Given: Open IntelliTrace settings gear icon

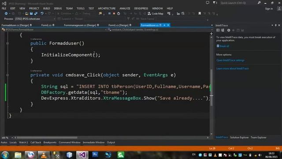Looking at the screenshot, I should 229,30.
